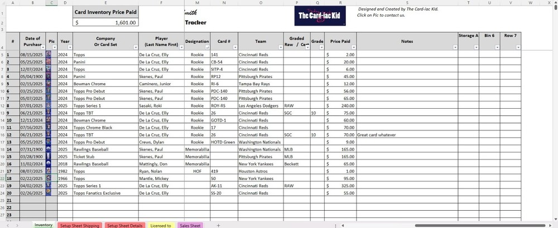Open card picture for Sasaki, Roki row
Viewport: 558px width, 228px height.
pos(49,105)
